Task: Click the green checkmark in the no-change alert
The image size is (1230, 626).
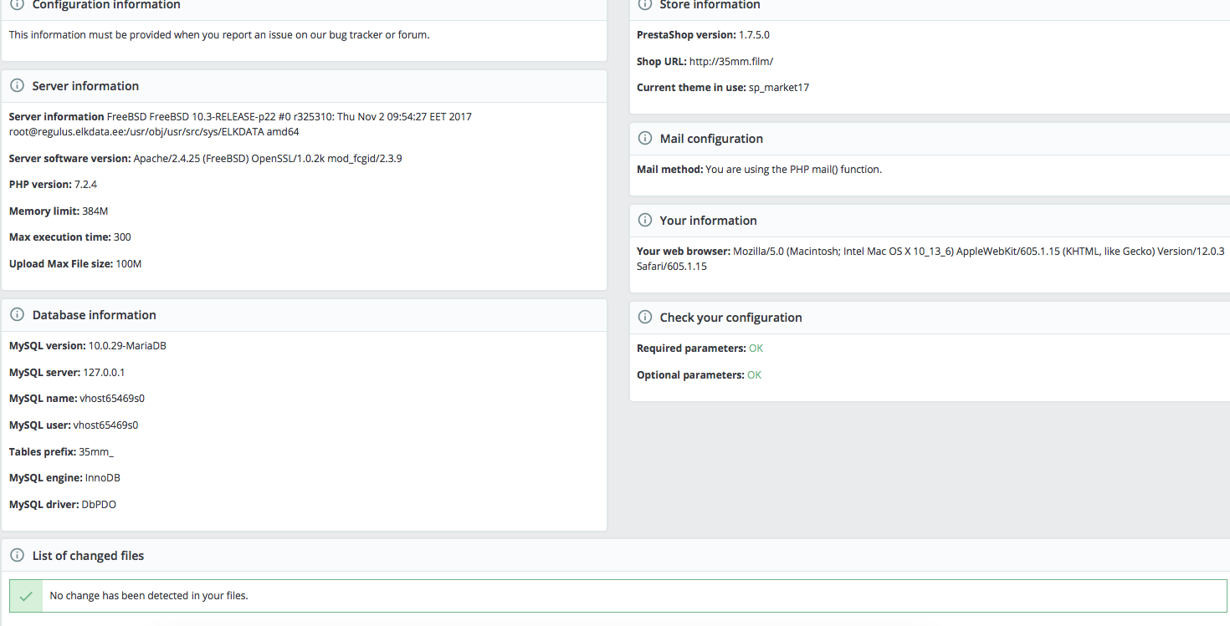Action: click(x=26, y=596)
